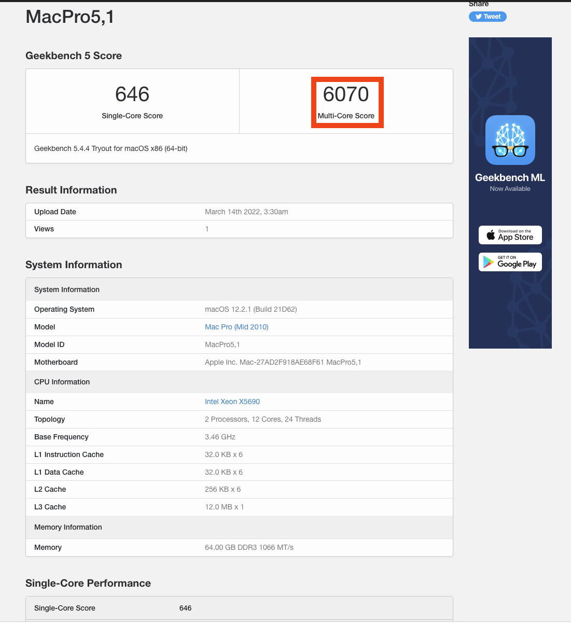Click the Apple logo on App Store badge

(x=491, y=235)
